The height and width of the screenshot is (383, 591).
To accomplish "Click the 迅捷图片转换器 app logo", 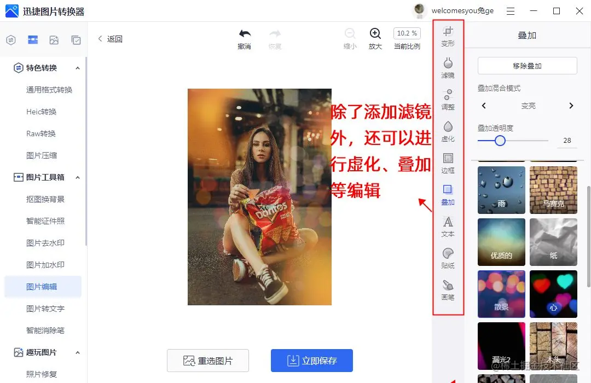I will (x=11, y=11).
